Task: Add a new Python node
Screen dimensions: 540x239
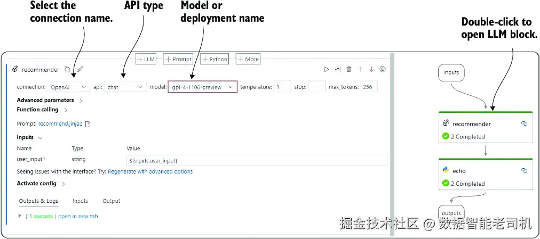Action: click(215, 59)
